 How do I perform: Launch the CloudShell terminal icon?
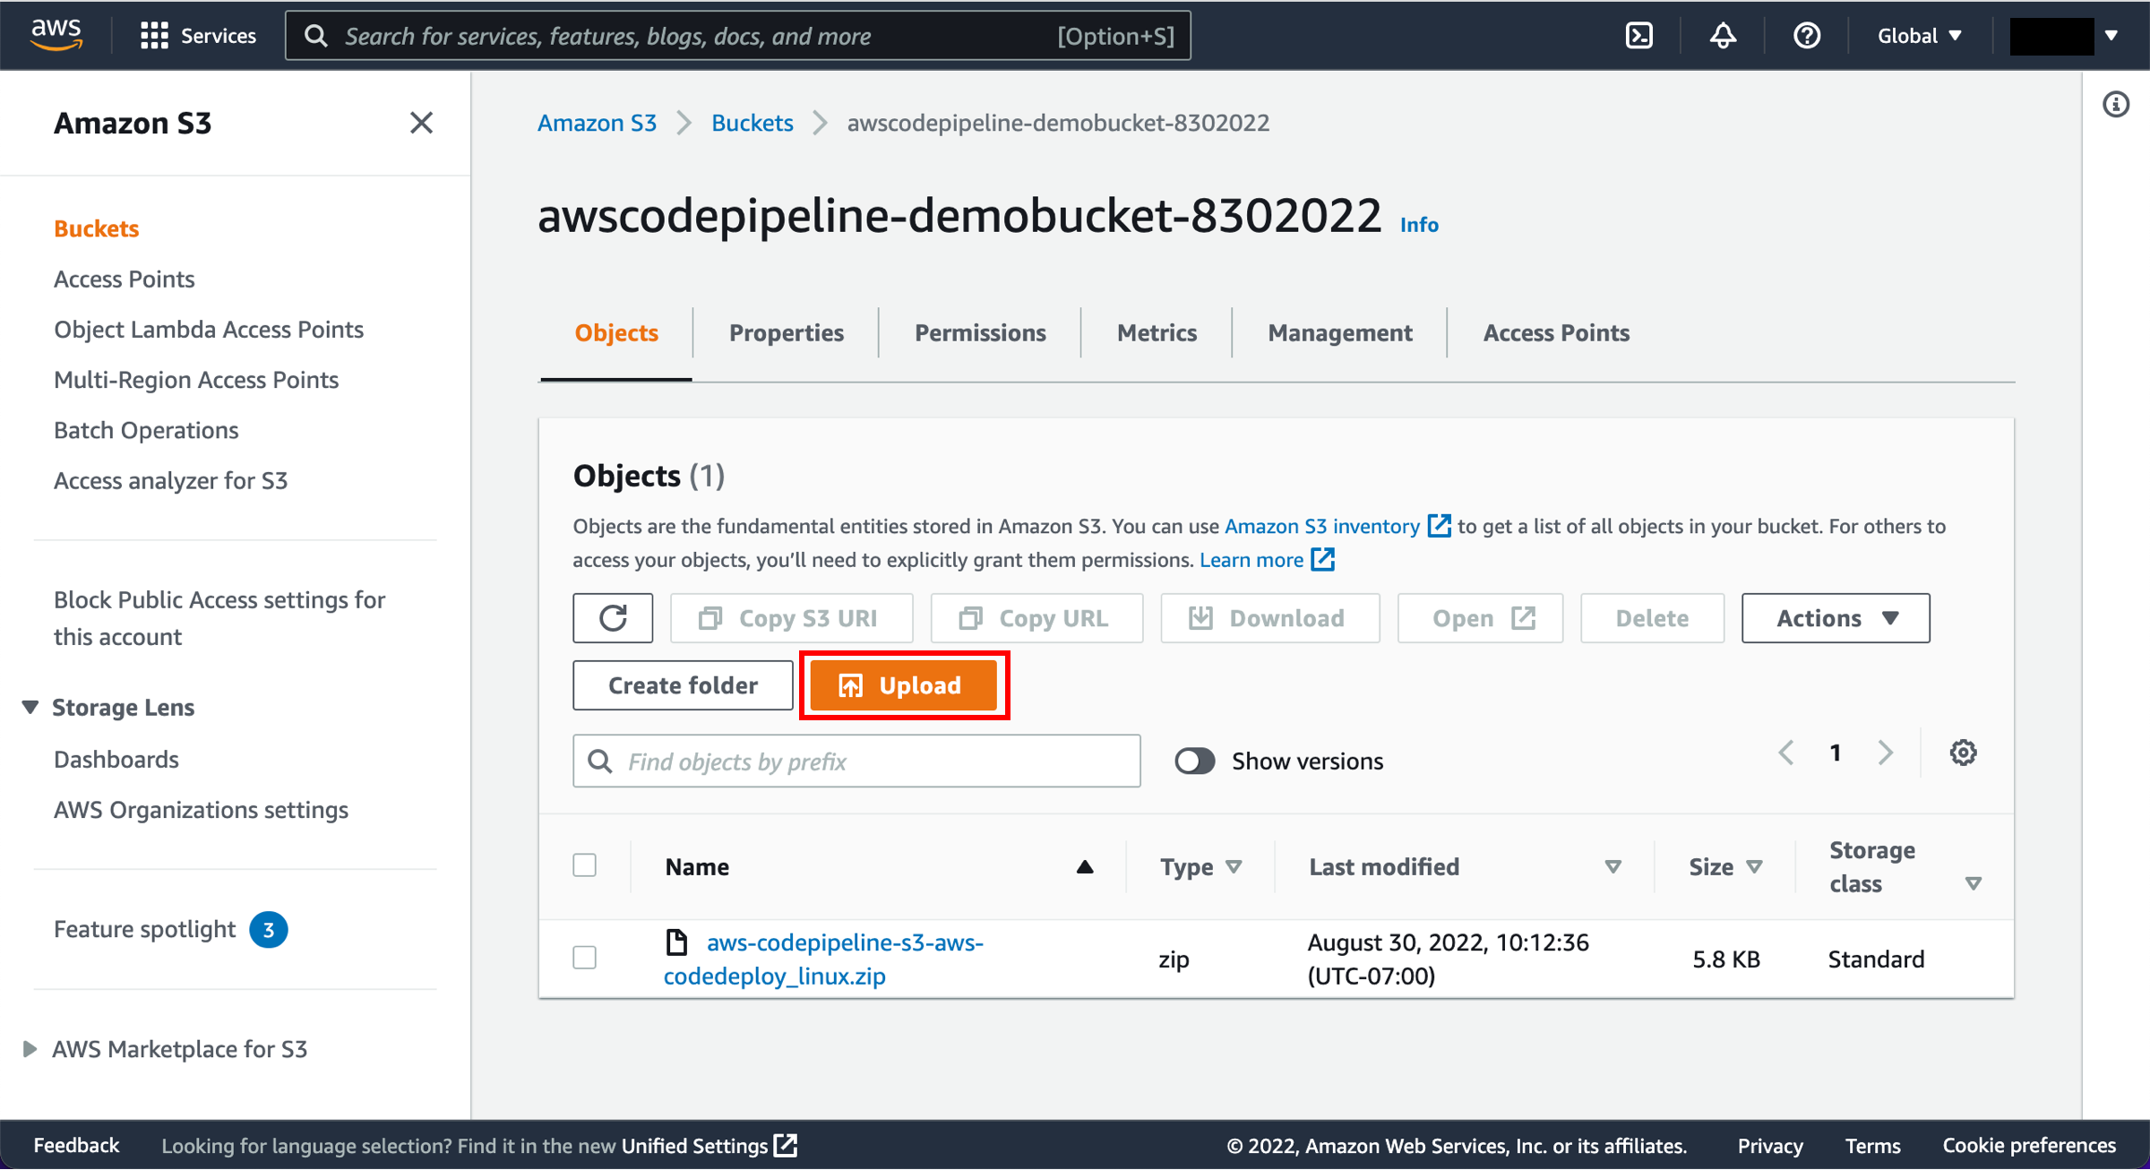point(1638,36)
